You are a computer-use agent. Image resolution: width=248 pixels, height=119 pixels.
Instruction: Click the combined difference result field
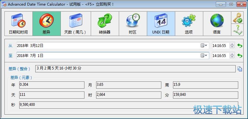pos(136,69)
